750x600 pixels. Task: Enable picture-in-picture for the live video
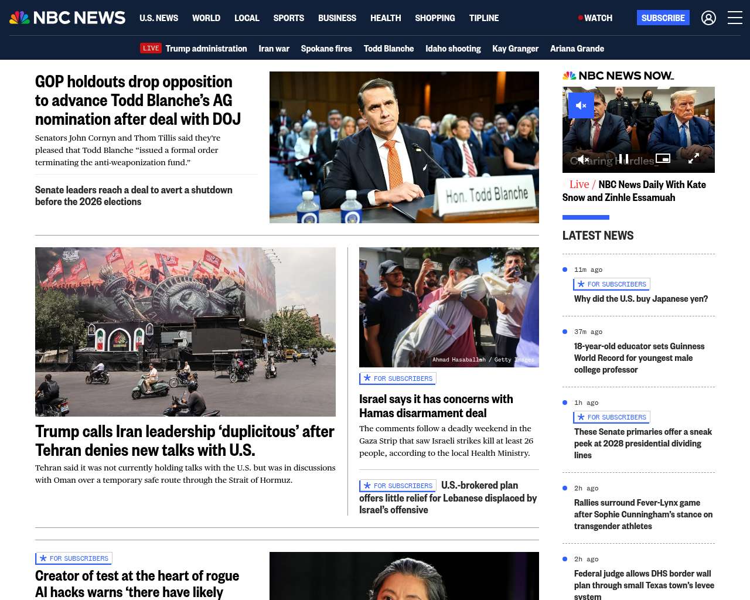click(663, 158)
